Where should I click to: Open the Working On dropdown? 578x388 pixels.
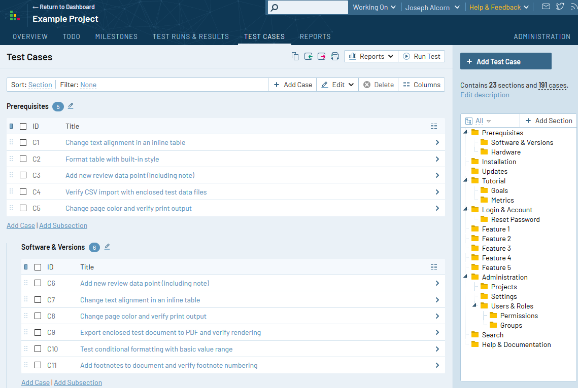[x=374, y=7]
